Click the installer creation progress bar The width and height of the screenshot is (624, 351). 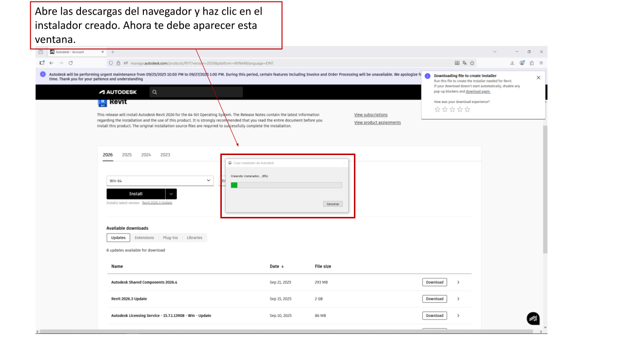[286, 185]
